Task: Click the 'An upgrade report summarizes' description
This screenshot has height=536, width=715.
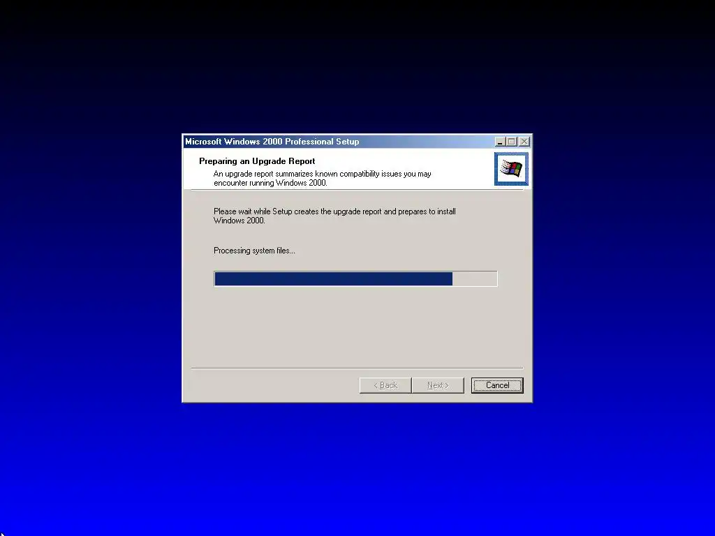Action: (x=323, y=178)
